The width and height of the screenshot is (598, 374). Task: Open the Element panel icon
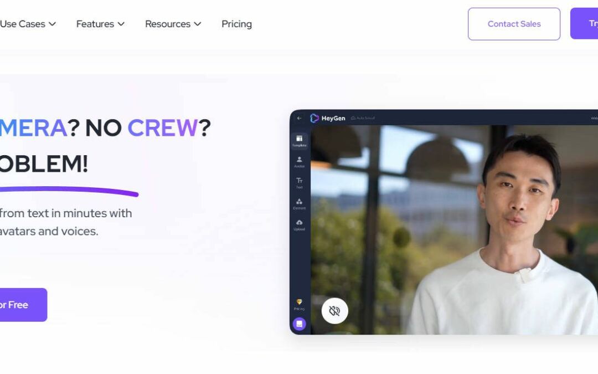tap(299, 204)
